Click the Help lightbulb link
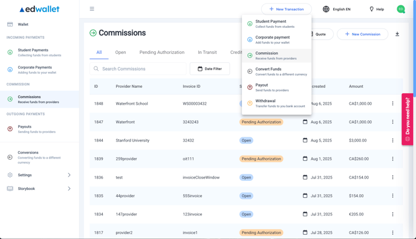Viewport: 416px width, 239px height. coord(377,9)
